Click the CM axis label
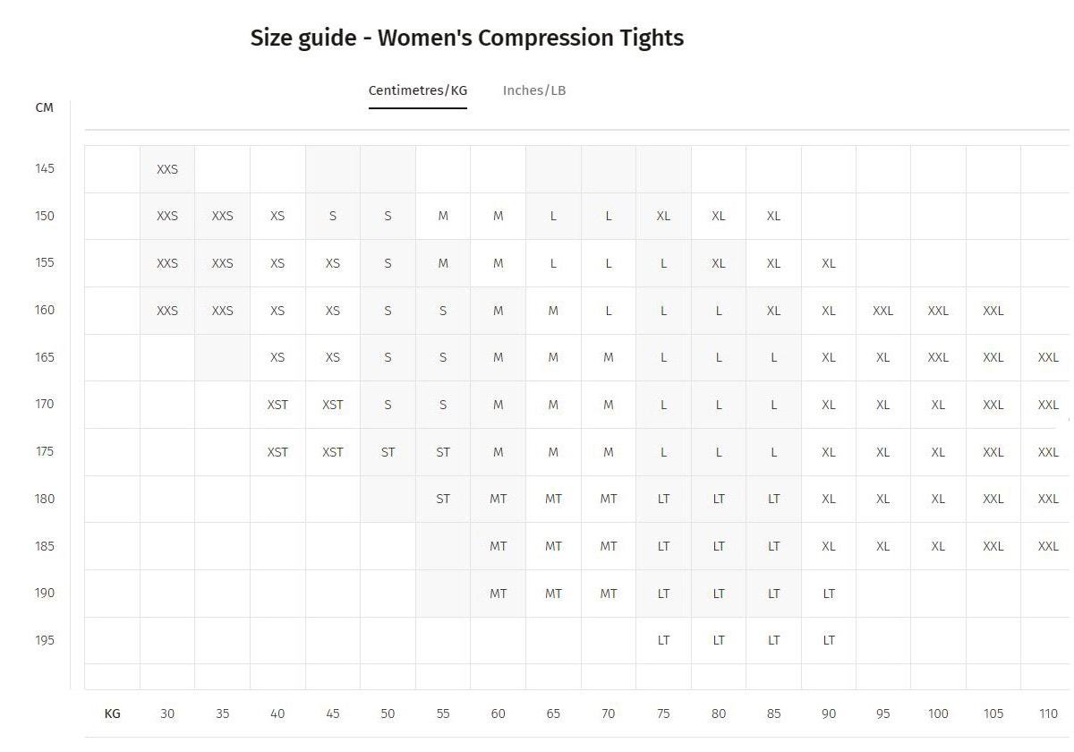1074x752 pixels. pyautogui.click(x=45, y=107)
